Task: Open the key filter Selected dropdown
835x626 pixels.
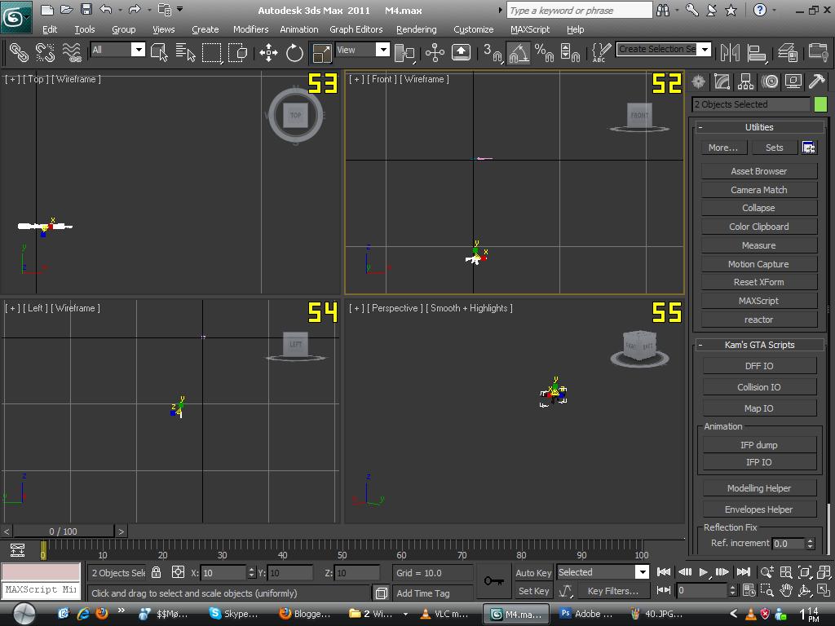Action: (643, 571)
